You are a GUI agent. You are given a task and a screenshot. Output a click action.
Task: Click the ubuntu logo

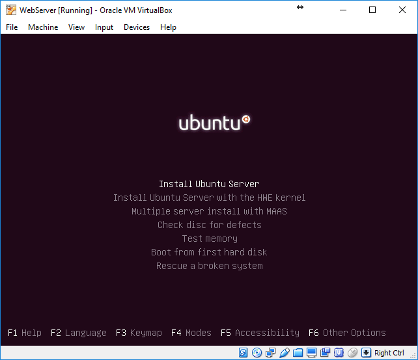214,123
